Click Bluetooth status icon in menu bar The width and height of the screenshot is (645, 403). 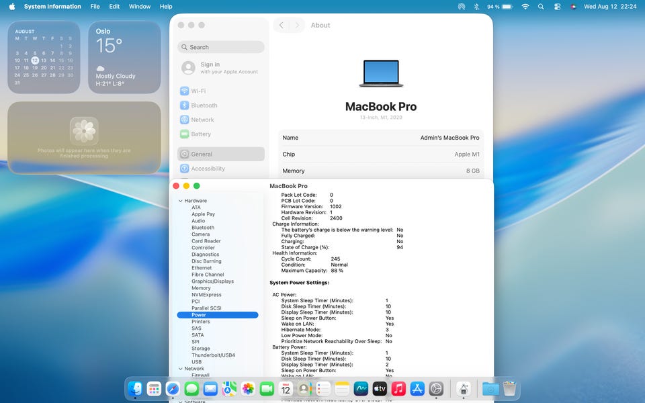click(476, 7)
